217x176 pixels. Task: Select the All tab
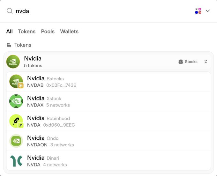point(9,32)
